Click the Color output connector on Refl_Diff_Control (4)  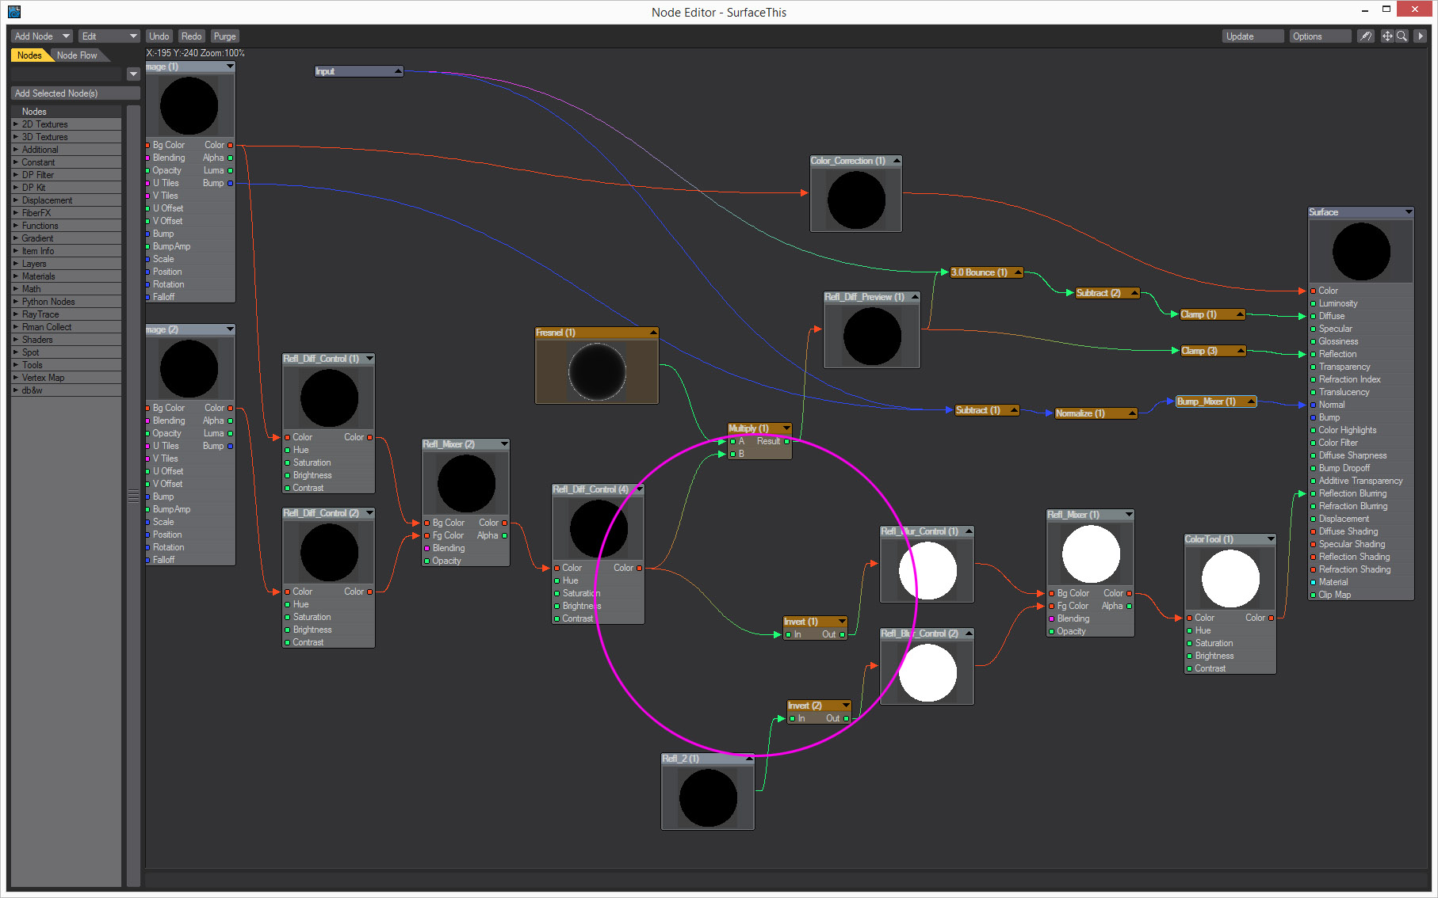coord(640,568)
